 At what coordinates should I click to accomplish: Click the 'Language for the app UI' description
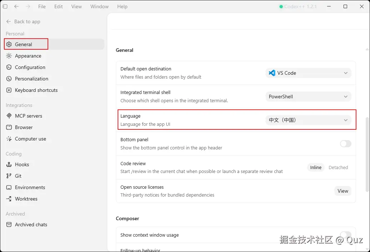145,124
